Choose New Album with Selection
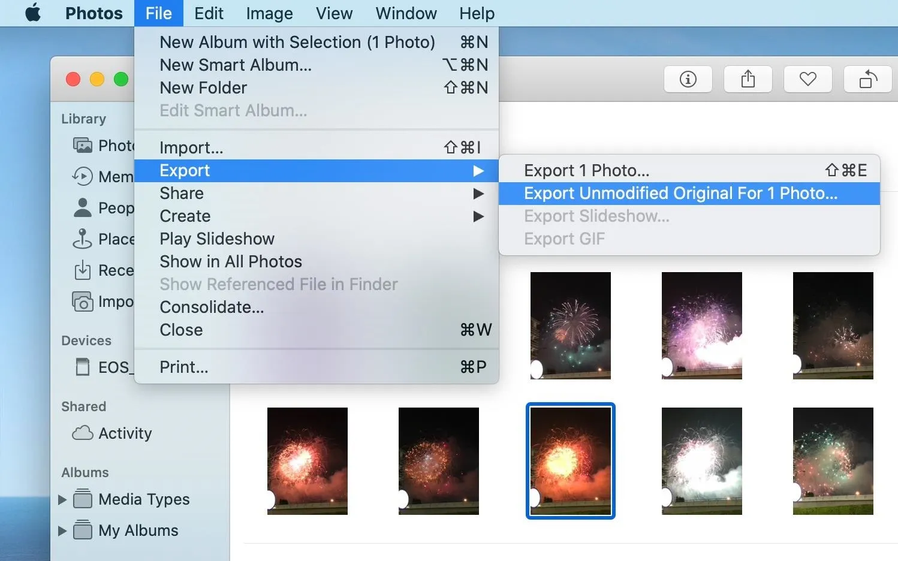 [317, 42]
